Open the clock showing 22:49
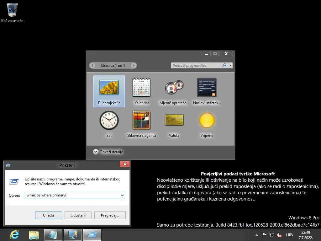Image resolution: width=321 pixels, height=241 pixels. tap(306, 235)
